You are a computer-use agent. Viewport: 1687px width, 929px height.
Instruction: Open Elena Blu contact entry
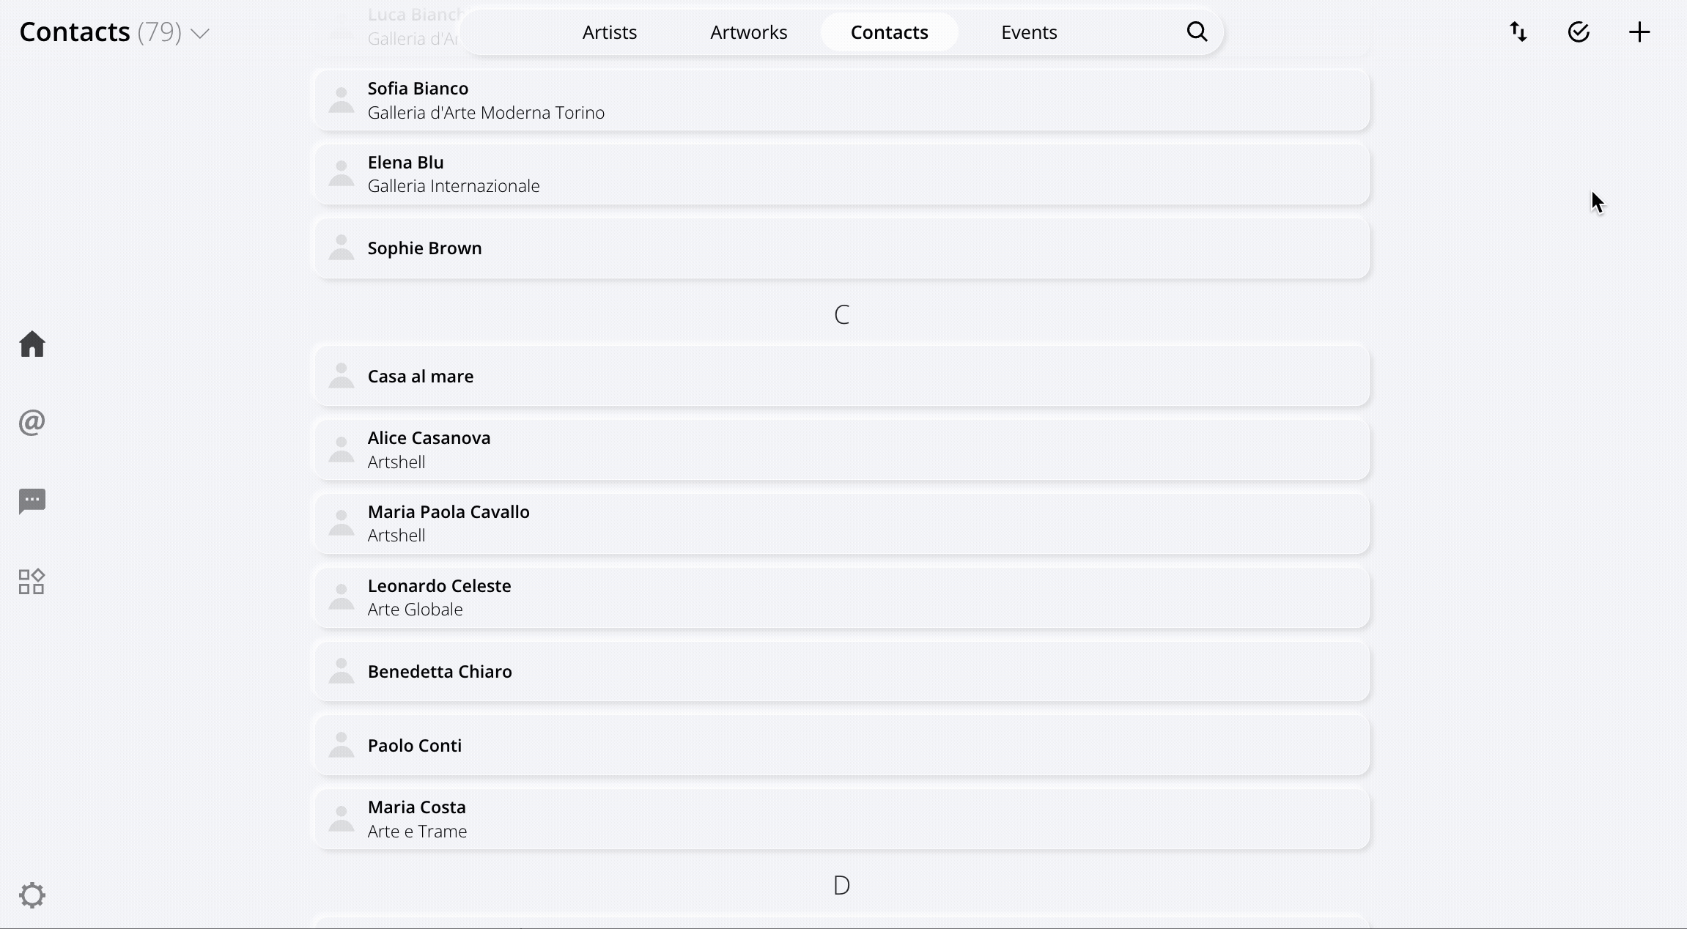(842, 174)
